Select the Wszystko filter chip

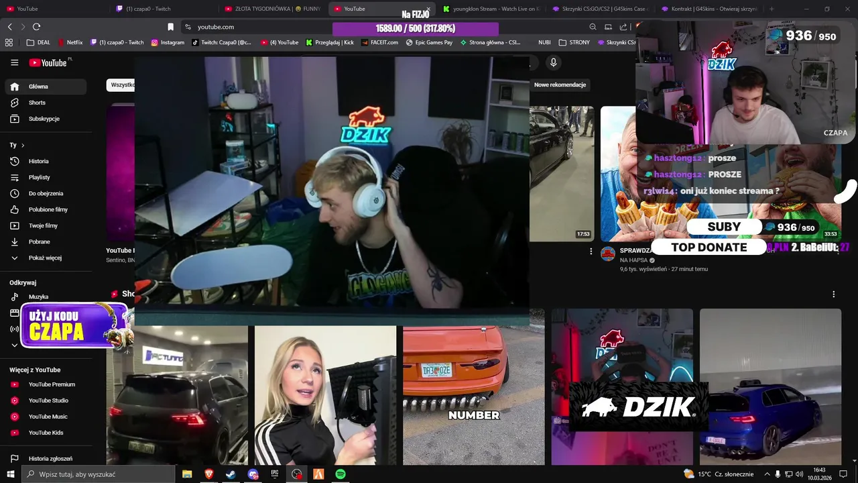(121, 85)
